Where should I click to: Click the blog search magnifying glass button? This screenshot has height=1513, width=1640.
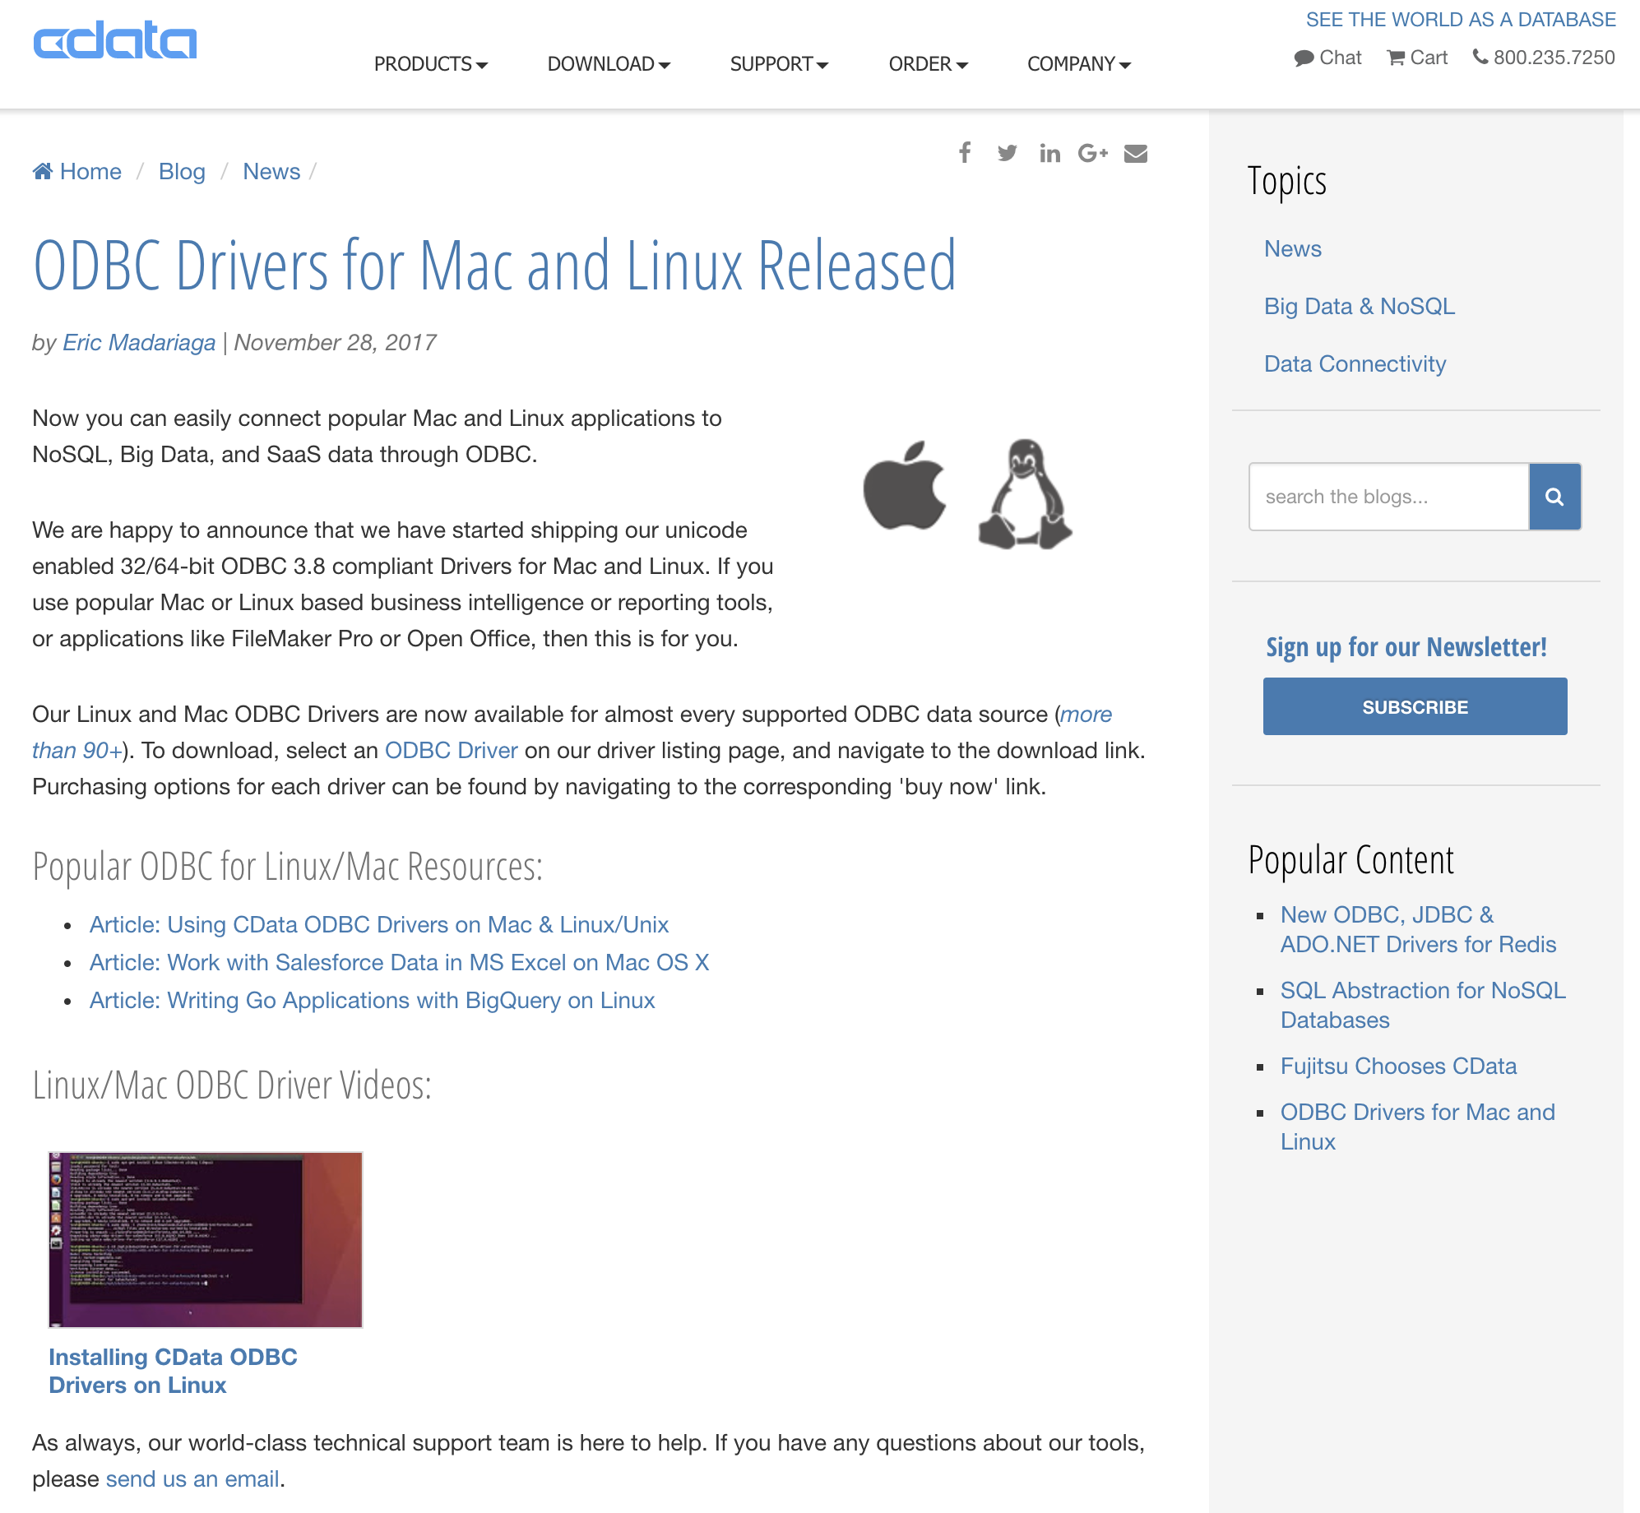1554,497
